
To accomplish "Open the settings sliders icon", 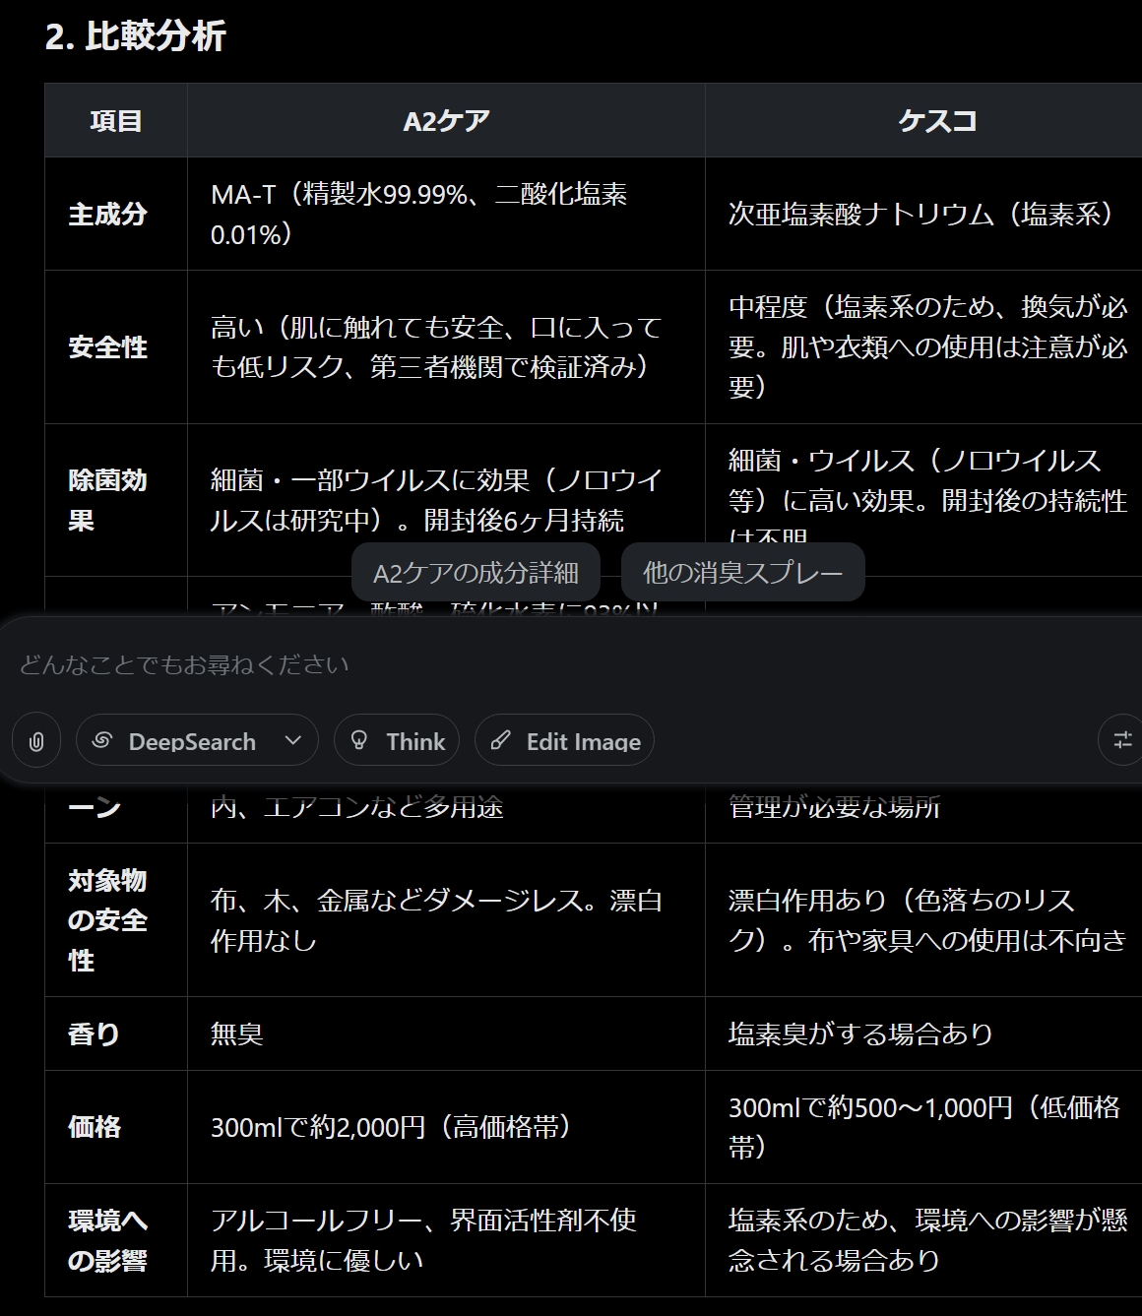I will (1121, 740).
